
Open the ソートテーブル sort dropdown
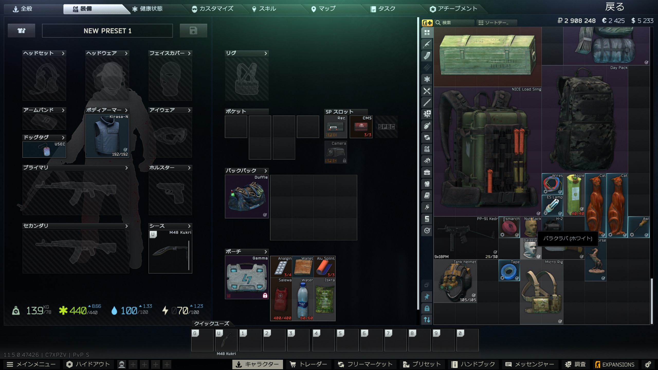(x=497, y=23)
